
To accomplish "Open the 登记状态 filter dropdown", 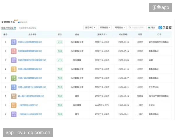I will [x=90, y=28].
